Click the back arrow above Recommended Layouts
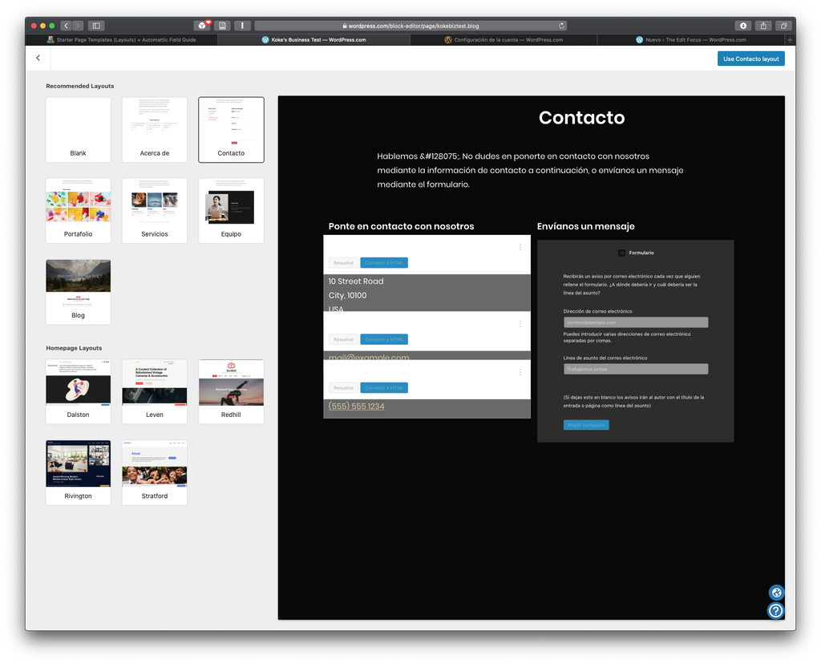This screenshot has height=664, width=821. click(38, 58)
